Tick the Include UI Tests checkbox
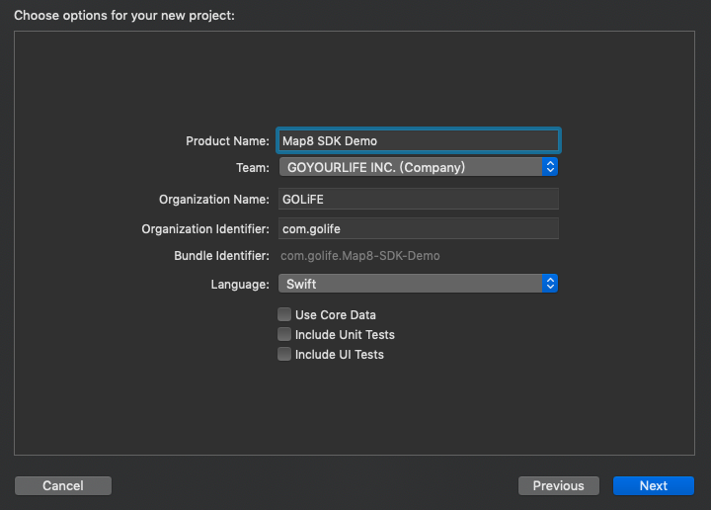The height and width of the screenshot is (510, 711). click(x=284, y=354)
